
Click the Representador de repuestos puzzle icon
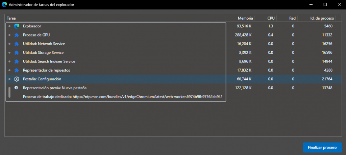[17, 70]
